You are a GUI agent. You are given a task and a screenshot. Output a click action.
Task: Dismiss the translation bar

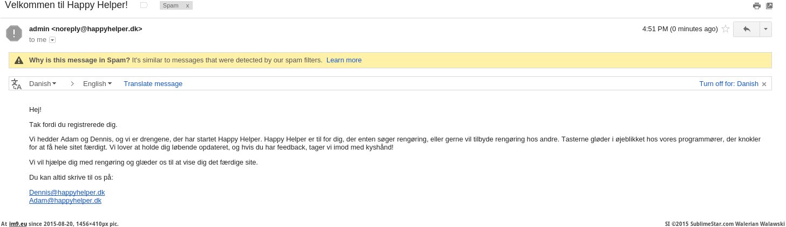[x=764, y=84]
